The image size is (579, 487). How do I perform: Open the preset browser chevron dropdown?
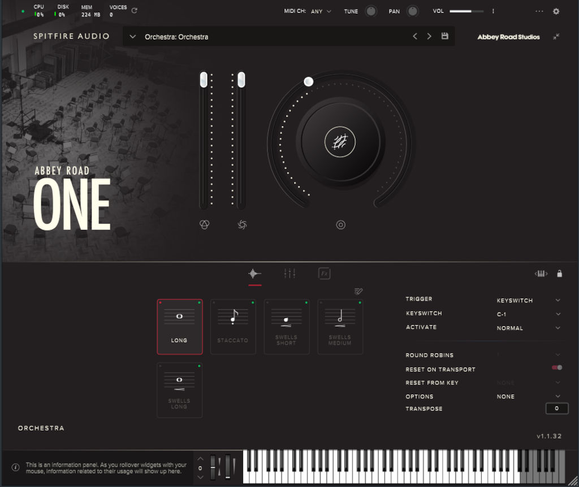(x=132, y=37)
